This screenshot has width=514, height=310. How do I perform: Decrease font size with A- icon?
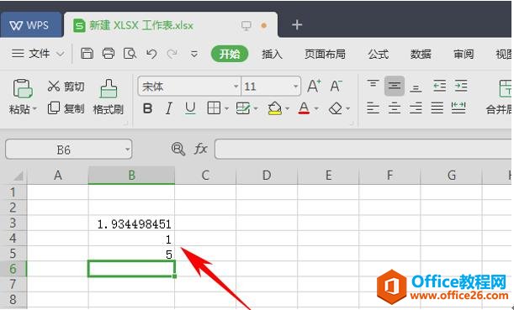(336, 86)
